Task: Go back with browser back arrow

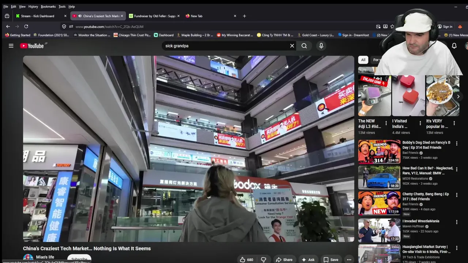Action: click(x=8, y=26)
